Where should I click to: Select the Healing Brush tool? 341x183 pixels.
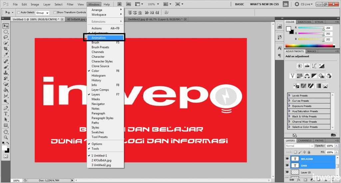tap(6, 61)
